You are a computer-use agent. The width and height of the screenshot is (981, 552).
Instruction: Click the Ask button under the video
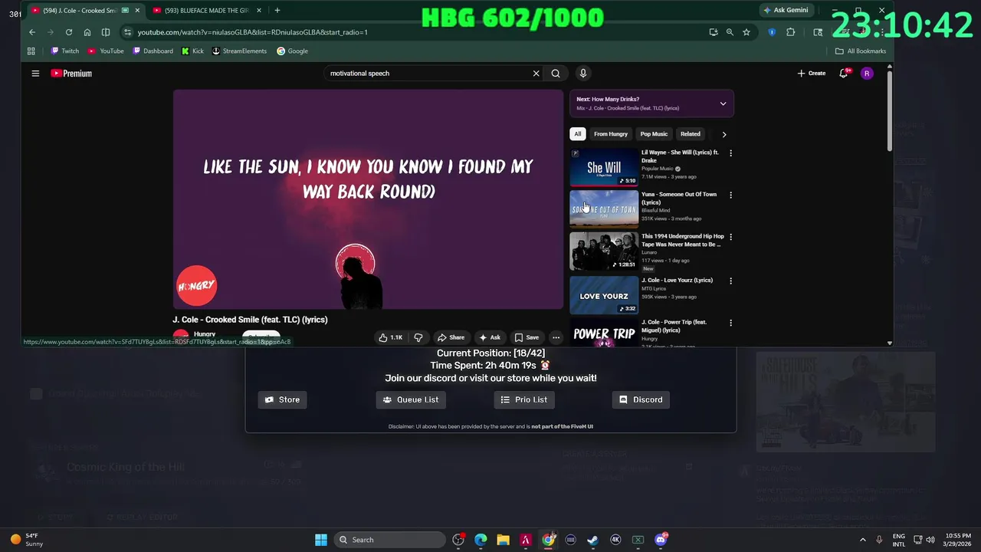coord(490,337)
